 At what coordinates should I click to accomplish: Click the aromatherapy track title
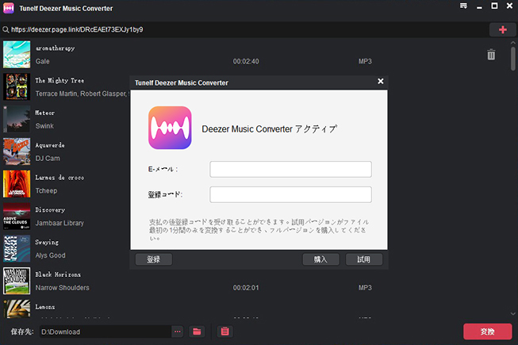point(56,48)
